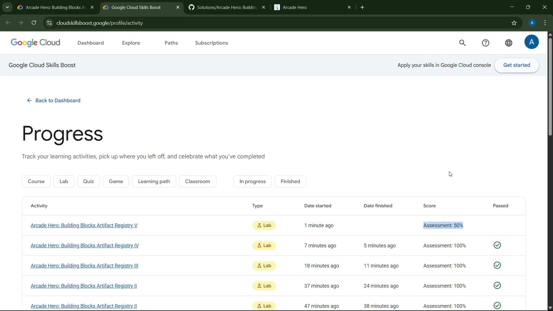Click the Back to Dashboard link
Image resolution: width=553 pixels, height=311 pixels.
click(x=54, y=101)
